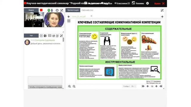This screenshot has width=191, height=107.
Task: Open video panel settings gear
Action: pyautogui.click(x=57, y=10)
